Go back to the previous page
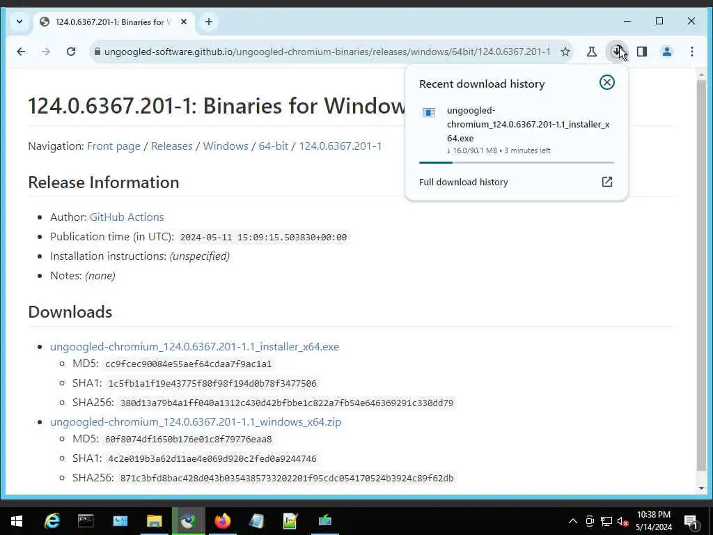This screenshot has width=713, height=535. click(21, 52)
